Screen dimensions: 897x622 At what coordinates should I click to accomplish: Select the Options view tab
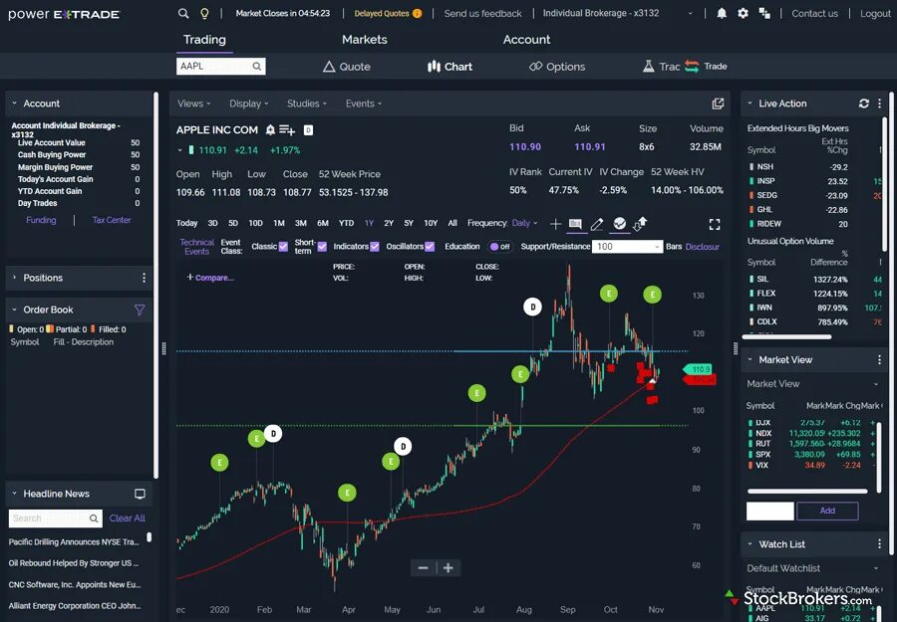(557, 67)
